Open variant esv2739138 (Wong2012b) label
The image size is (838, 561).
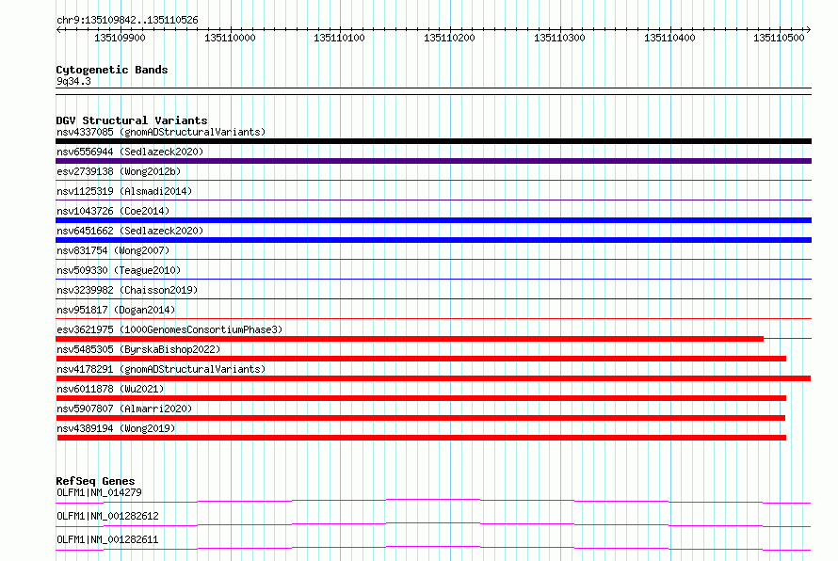(x=119, y=171)
